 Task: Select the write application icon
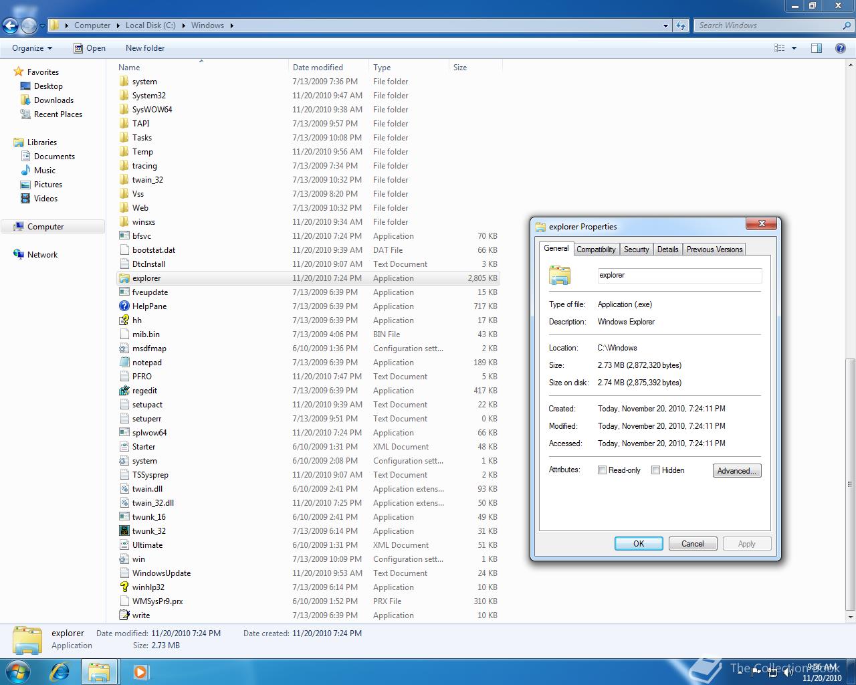tap(124, 615)
